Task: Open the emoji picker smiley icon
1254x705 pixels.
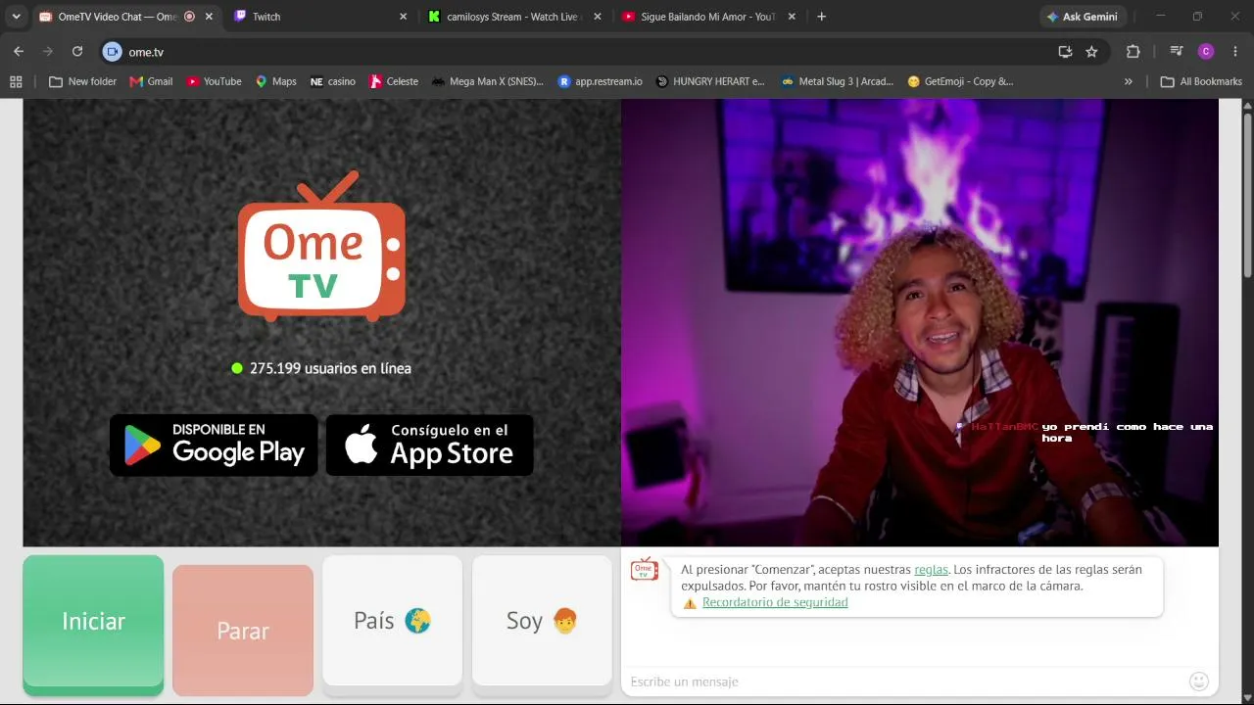Action: [1199, 681]
